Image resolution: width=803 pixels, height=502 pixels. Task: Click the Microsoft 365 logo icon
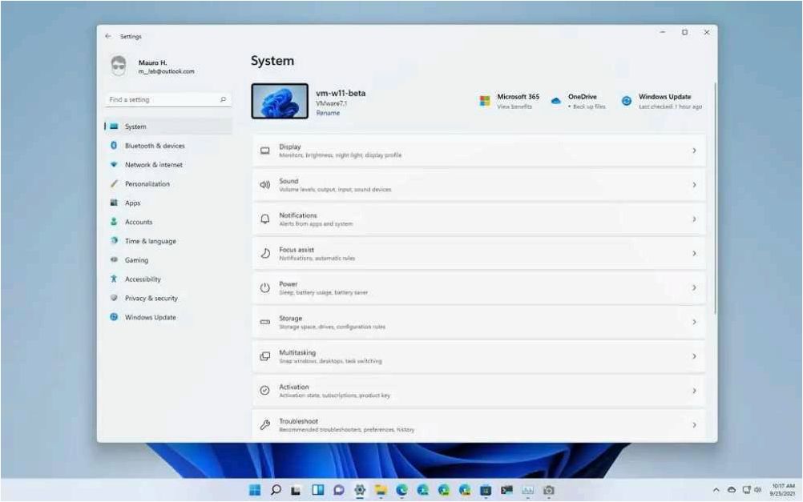coord(485,101)
